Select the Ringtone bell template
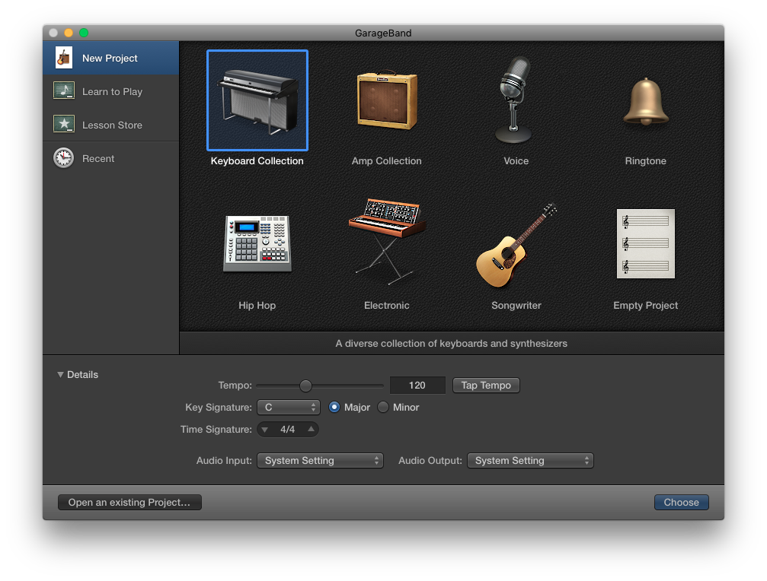767x581 pixels. click(x=645, y=100)
